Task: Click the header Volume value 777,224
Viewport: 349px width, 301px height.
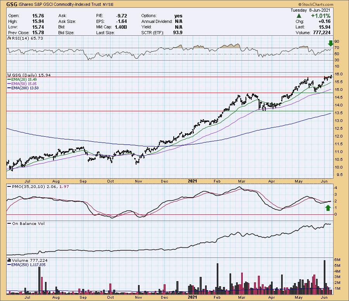Action: pos(321,33)
